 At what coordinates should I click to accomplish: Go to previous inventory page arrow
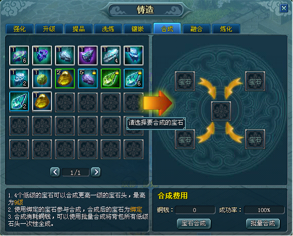[55, 172]
